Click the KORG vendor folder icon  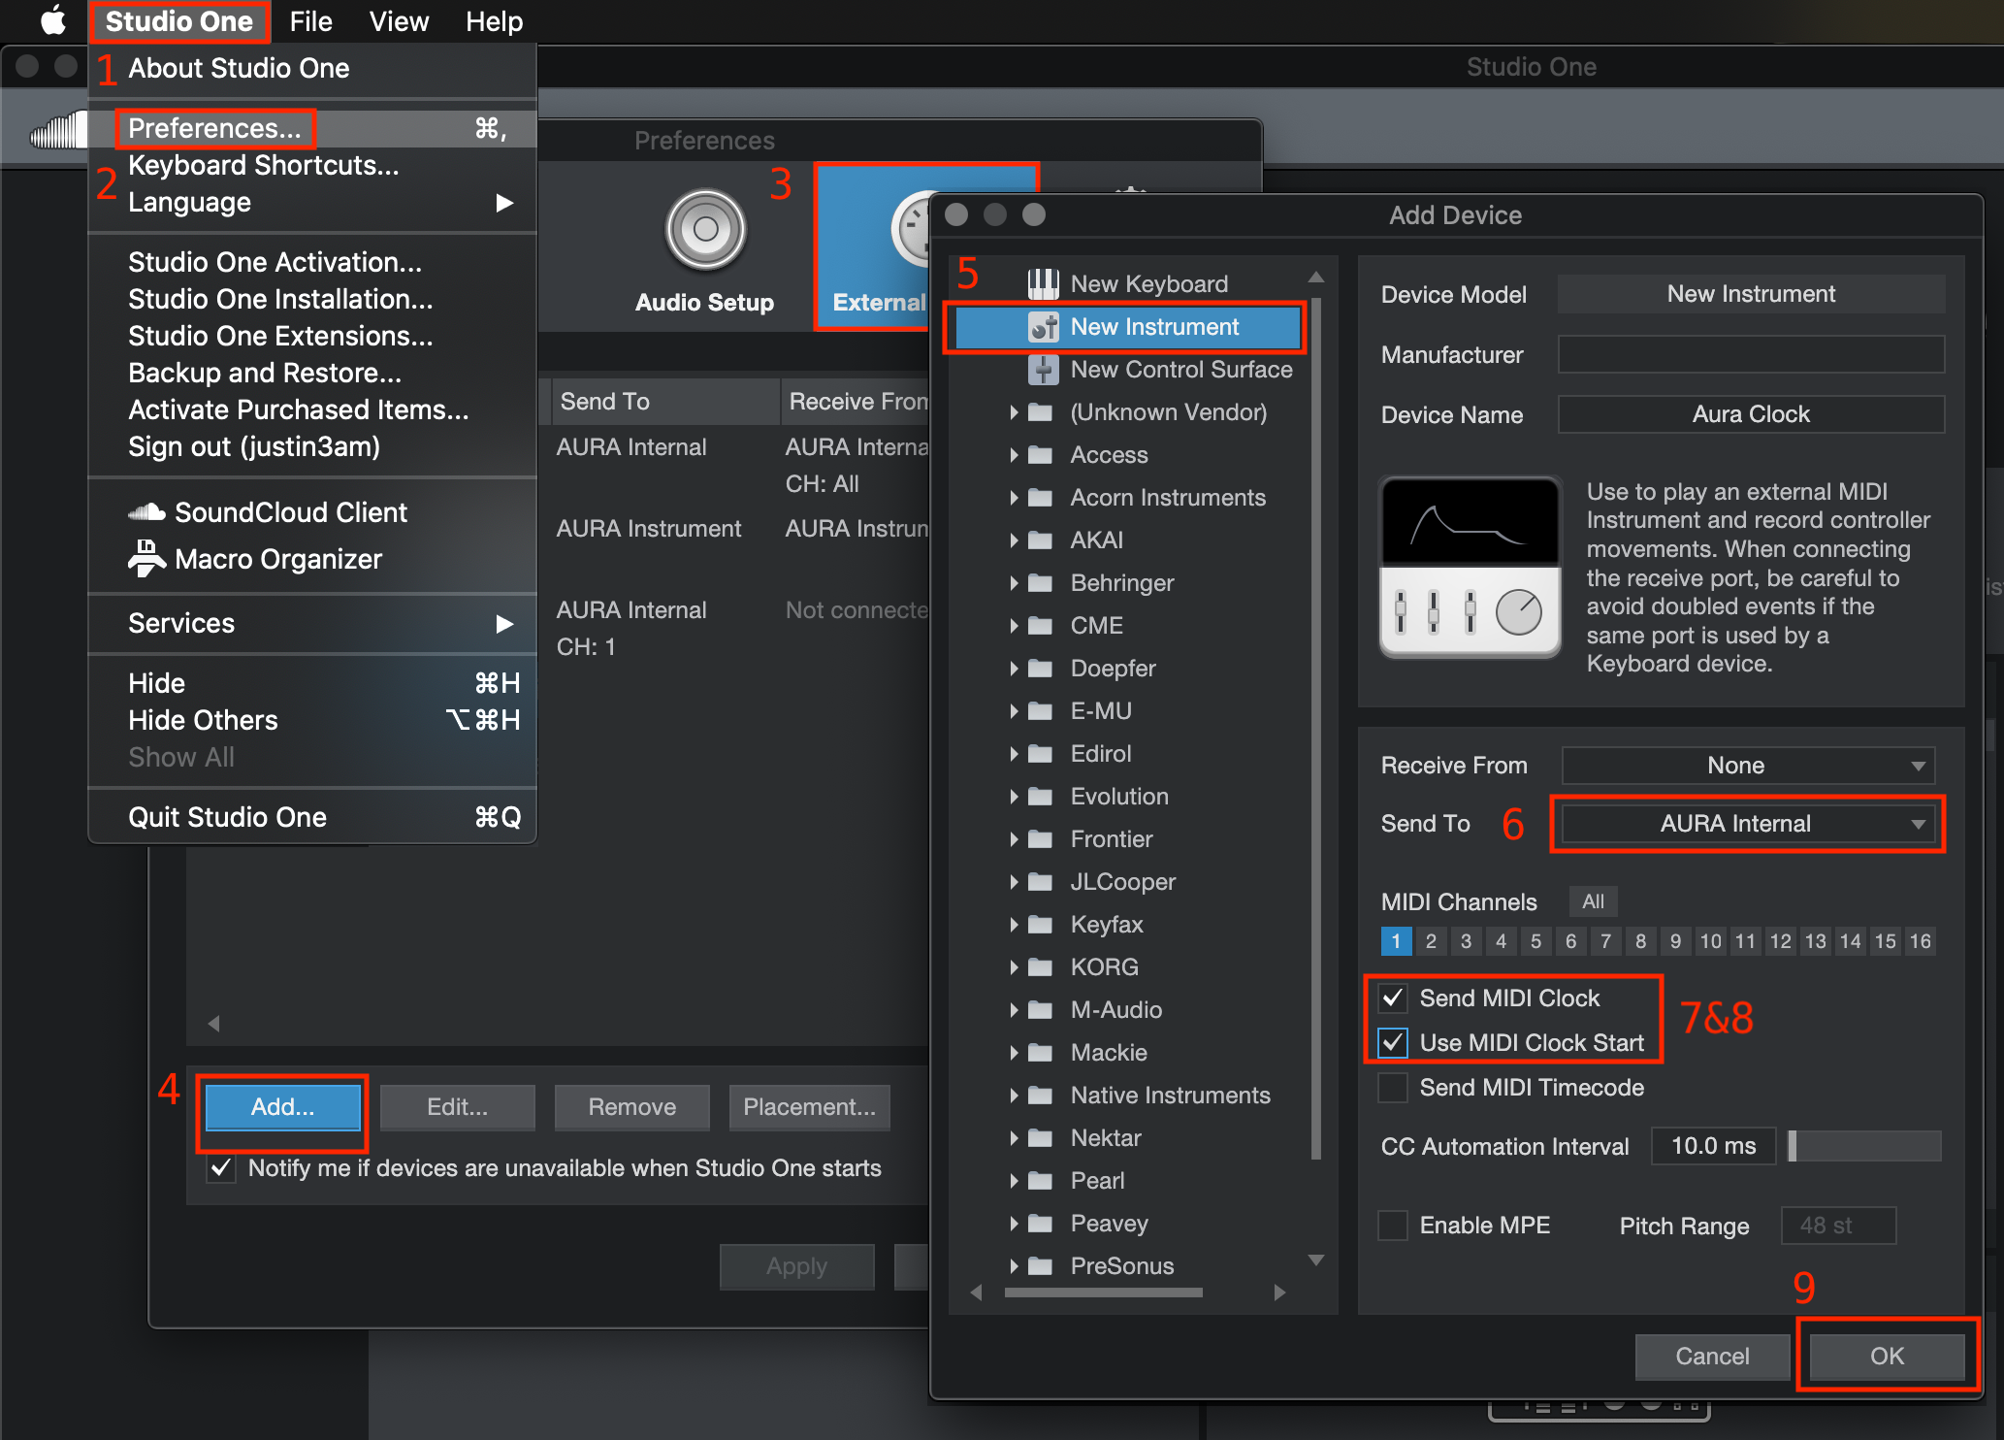pos(1040,967)
